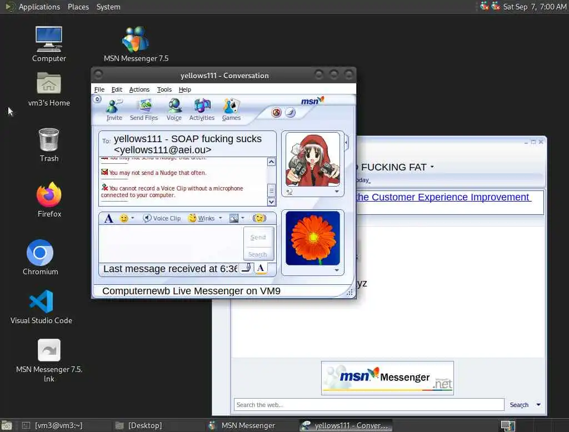
Task: Select the Visual Studio Code desktop icon
Action: pos(41,307)
